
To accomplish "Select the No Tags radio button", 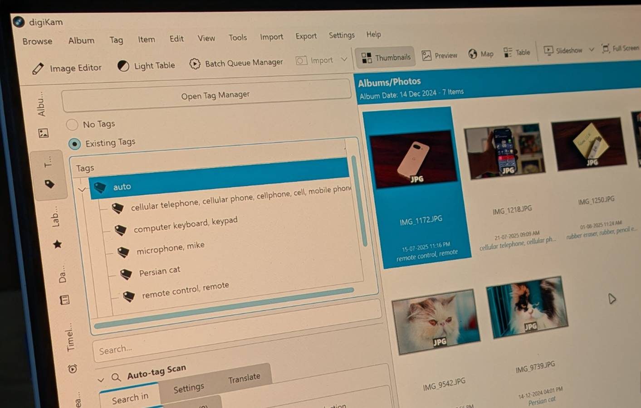I will (x=72, y=125).
